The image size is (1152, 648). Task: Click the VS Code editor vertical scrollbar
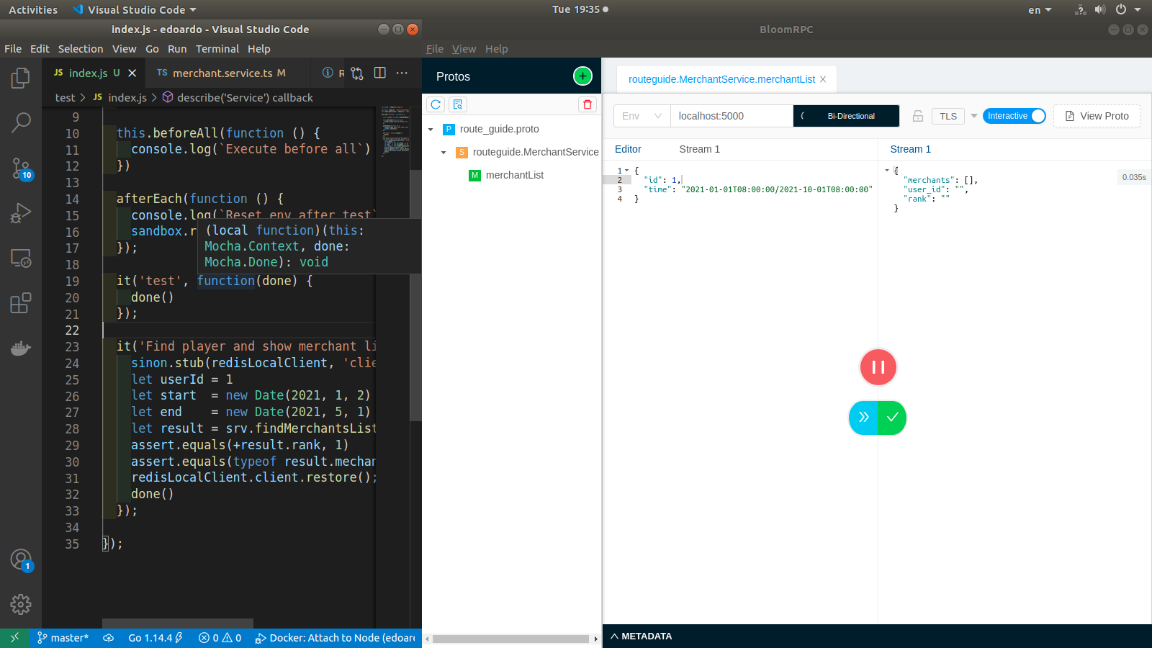[x=415, y=295]
